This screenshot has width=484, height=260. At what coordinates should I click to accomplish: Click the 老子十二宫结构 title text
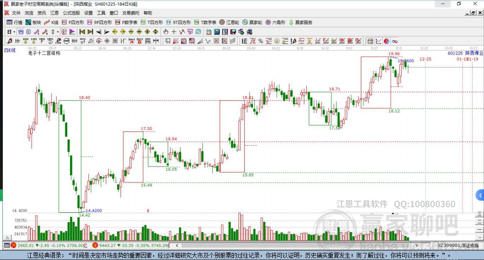pyautogui.click(x=44, y=53)
